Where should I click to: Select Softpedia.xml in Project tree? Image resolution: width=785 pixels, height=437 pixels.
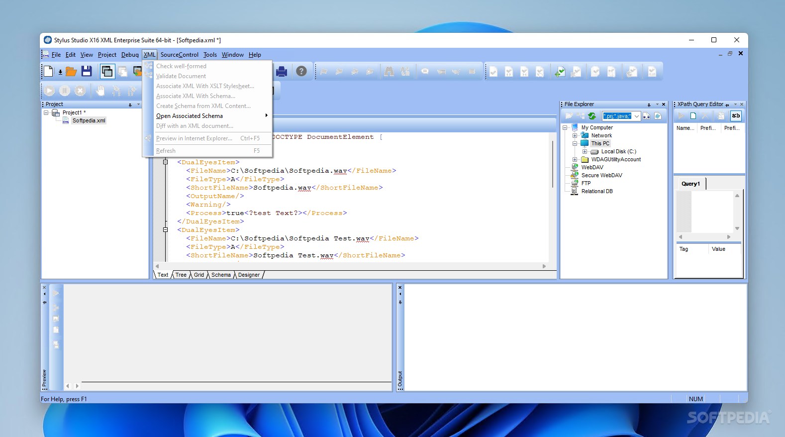tap(89, 120)
